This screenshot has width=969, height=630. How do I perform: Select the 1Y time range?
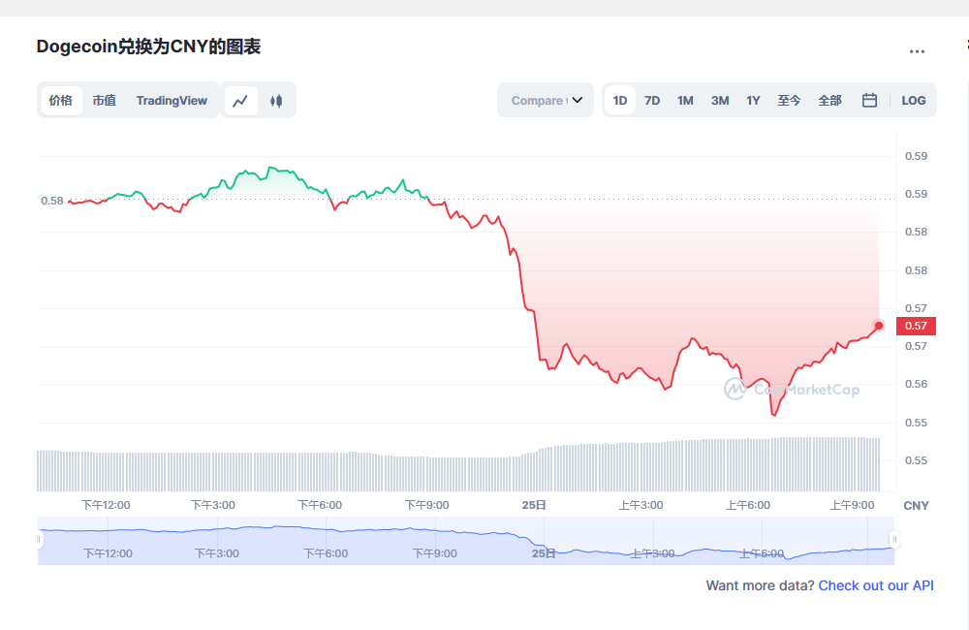[x=753, y=100]
